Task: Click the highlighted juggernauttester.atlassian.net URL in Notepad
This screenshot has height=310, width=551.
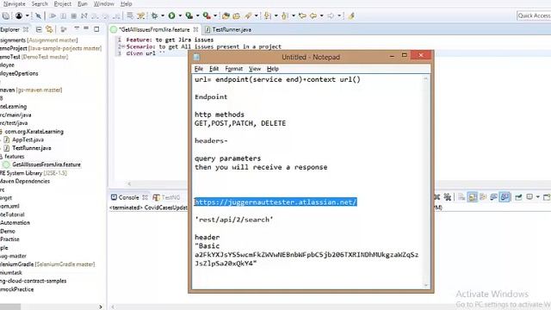Action: (x=275, y=202)
